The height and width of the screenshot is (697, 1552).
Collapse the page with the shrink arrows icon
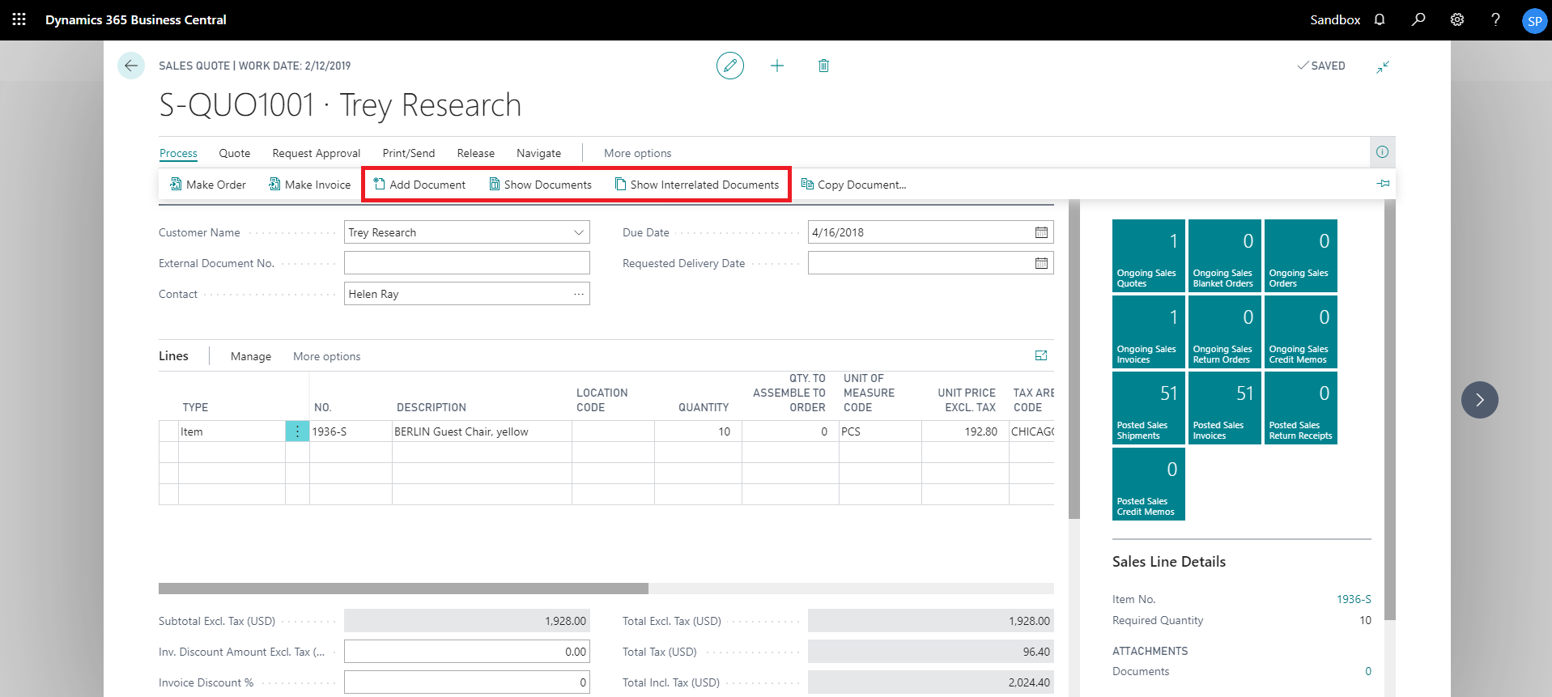pyautogui.click(x=1383, y=66)
